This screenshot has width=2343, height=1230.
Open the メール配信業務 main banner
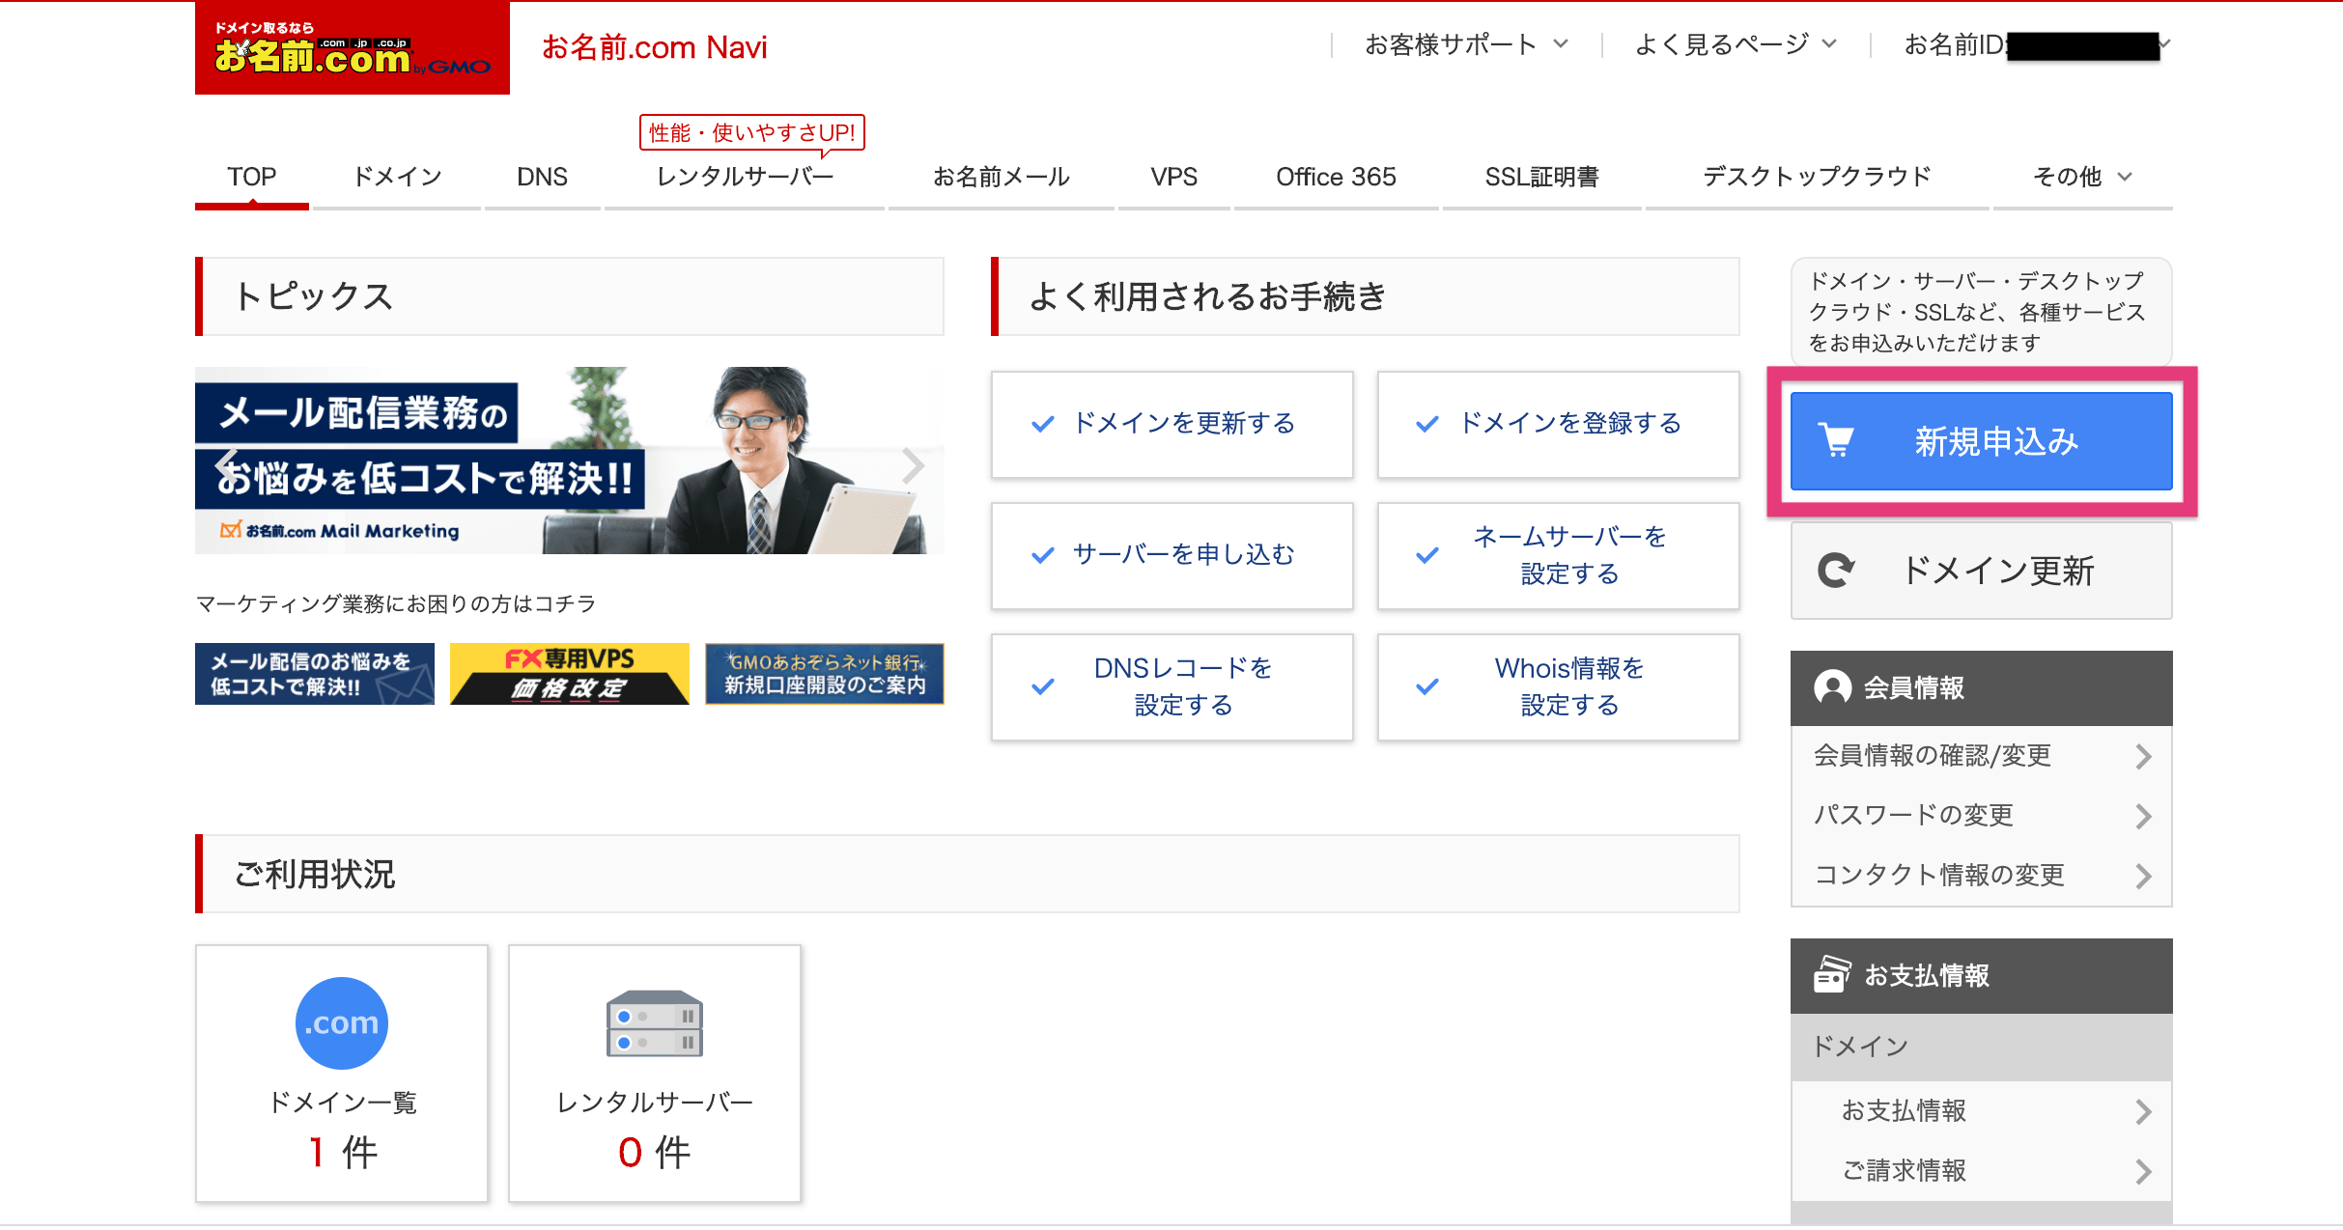[570, 461]
